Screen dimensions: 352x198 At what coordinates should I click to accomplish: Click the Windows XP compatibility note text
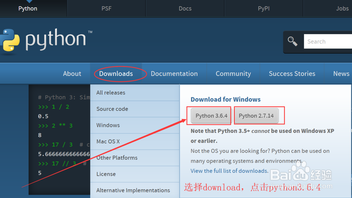262,136
